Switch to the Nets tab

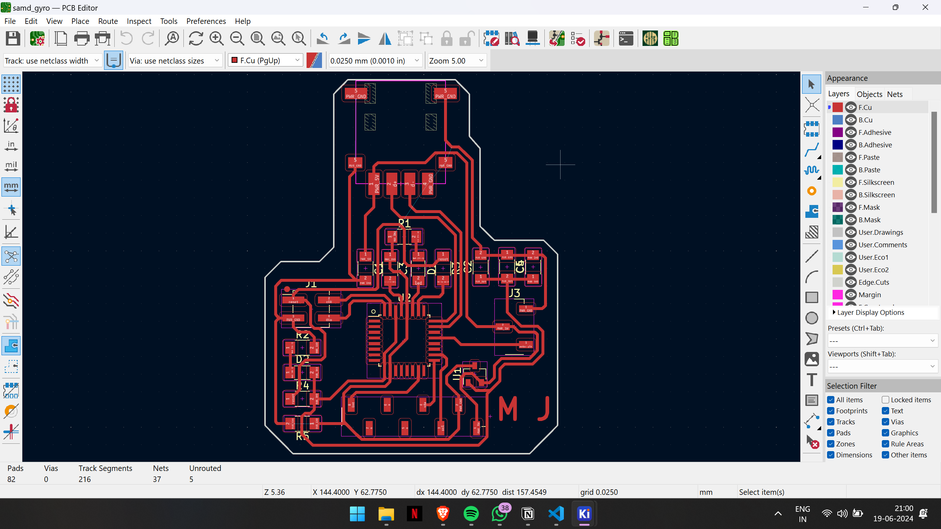tap(895, 94)
